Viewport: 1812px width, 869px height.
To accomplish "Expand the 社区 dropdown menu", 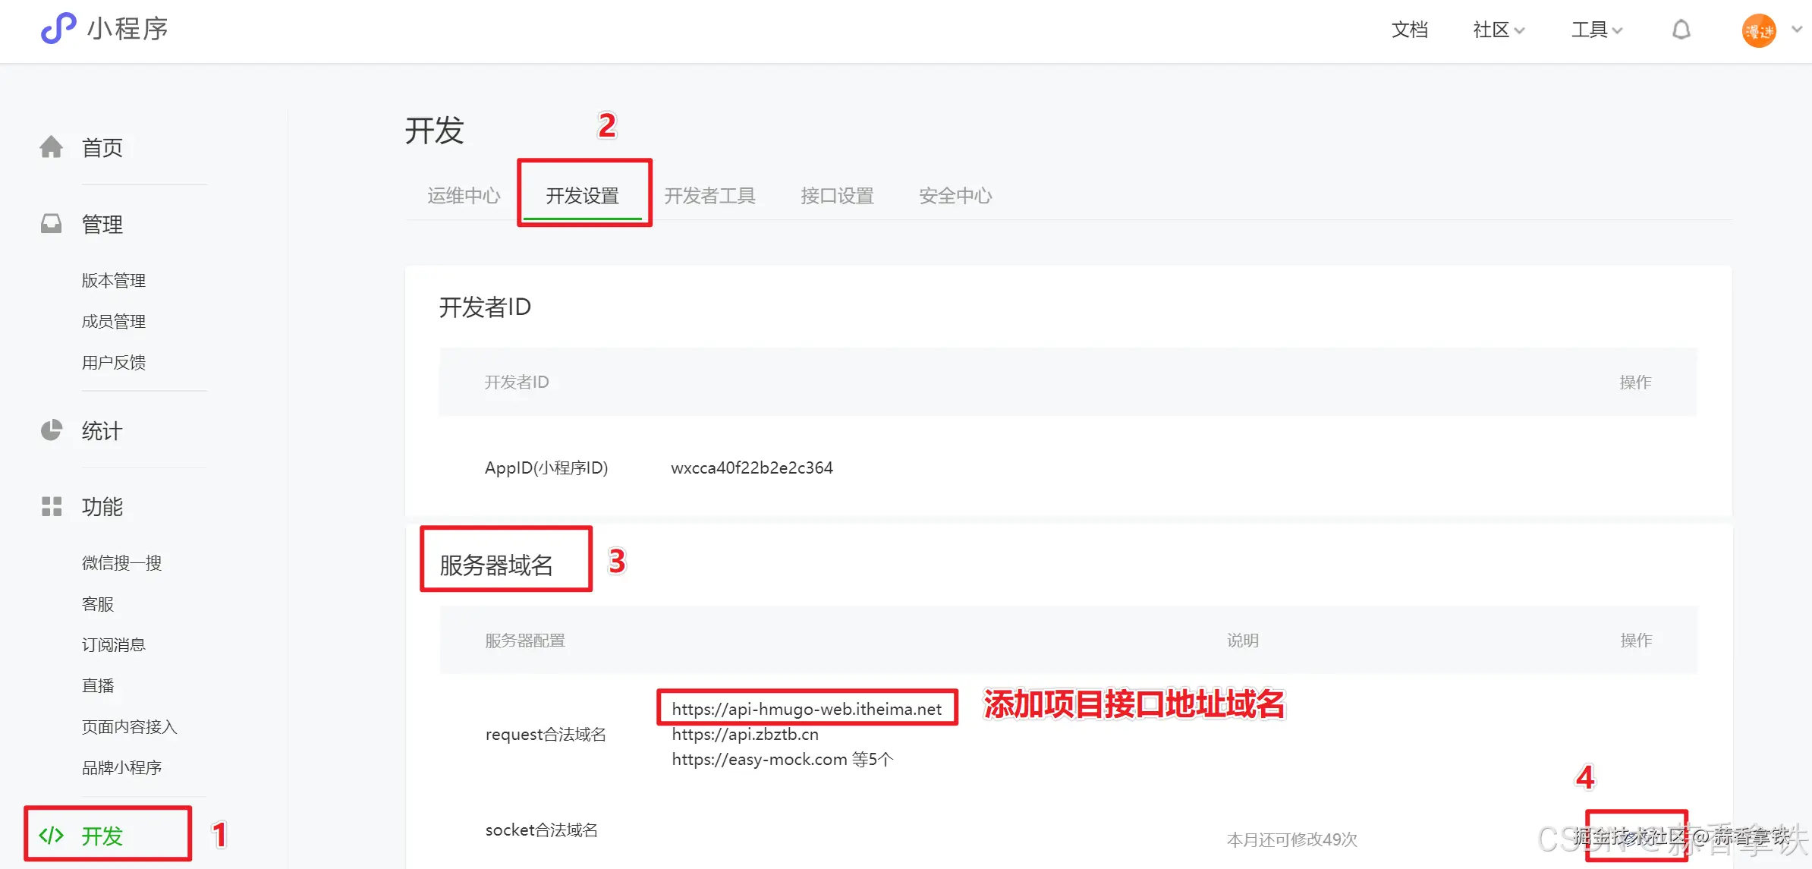I will [1498, 30].
